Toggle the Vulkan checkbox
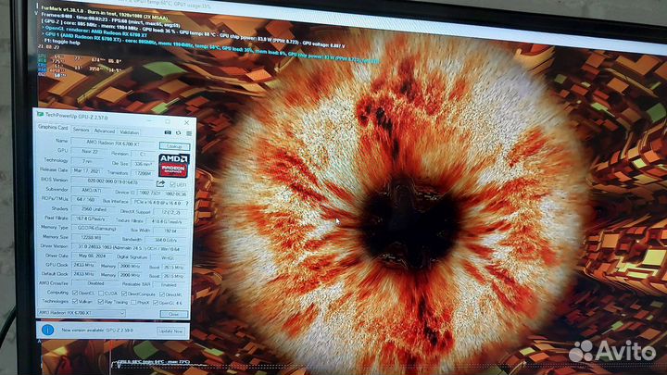The width and height of the screenshot is (667, 375). click(x=75, y=301)
